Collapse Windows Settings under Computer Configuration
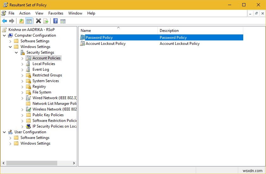Viewport: 266px width, 174px height. point(10,47)
